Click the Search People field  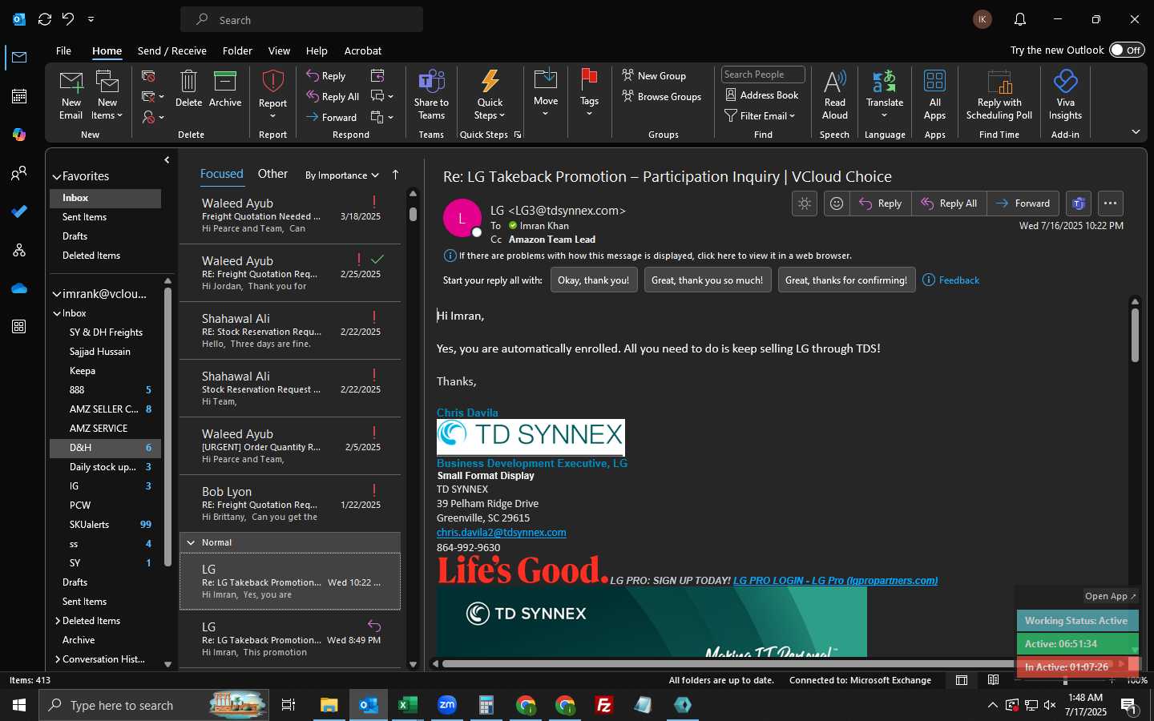pos(763,75)
